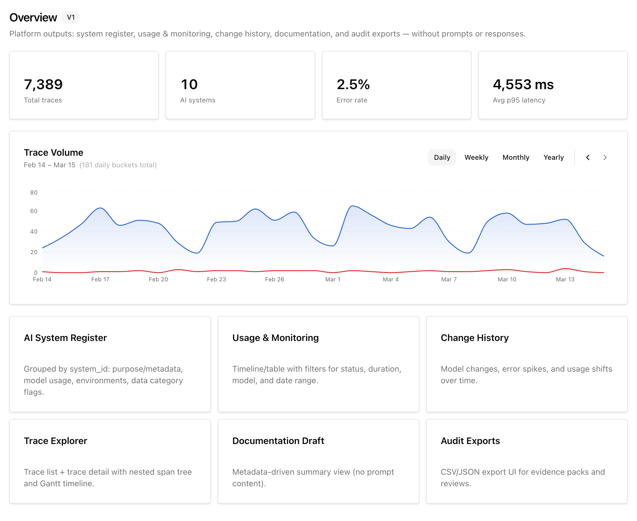Click the 40 y-axis value

tap(34, 231)
